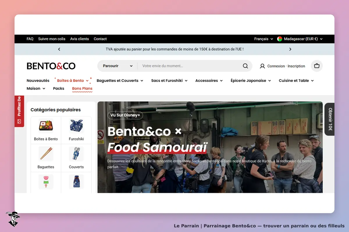Screen dimensions: 349x232
Task: Click the Couverts category label
Action: [x=76, y=167]
